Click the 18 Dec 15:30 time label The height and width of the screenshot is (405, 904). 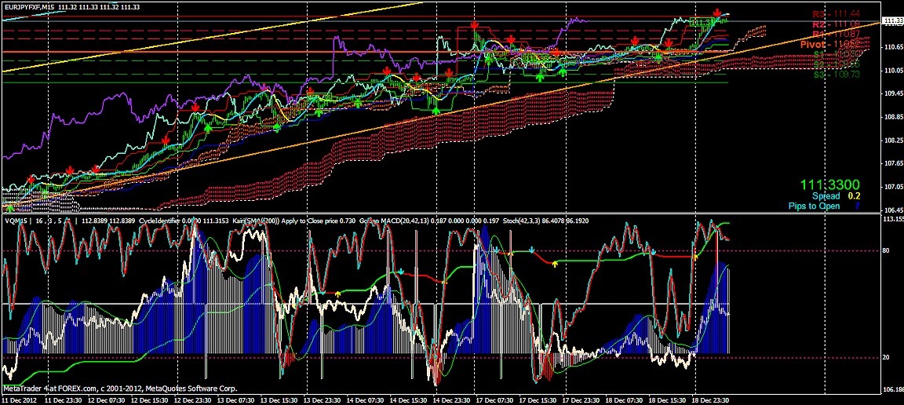pyautogui.click(x=669, y=400)
